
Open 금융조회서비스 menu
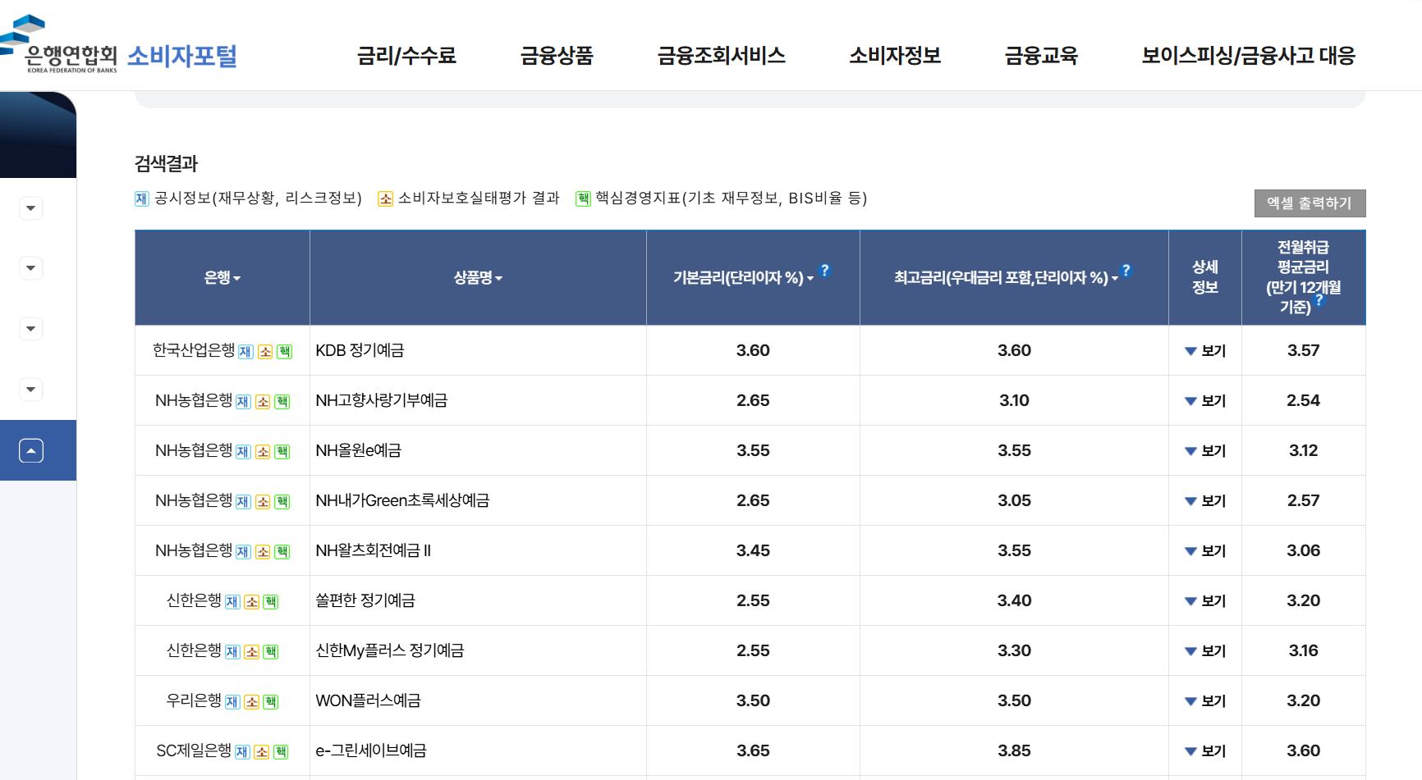click(x=722, y=56)
